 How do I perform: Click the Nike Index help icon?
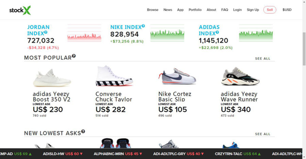pyautogui.click(x=143, y=26)
